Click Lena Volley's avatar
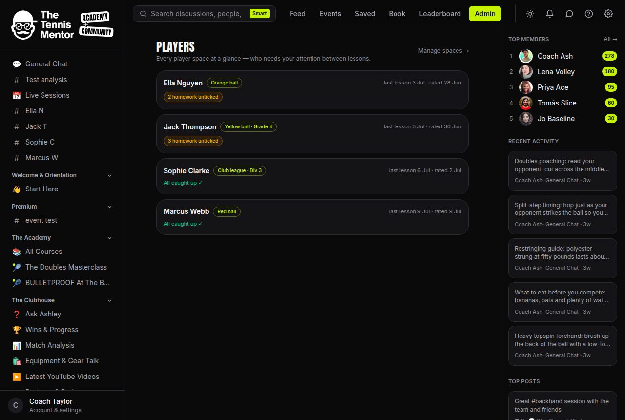Image resolution: width=625 pixels, height=420 pixels. point(526,72)
